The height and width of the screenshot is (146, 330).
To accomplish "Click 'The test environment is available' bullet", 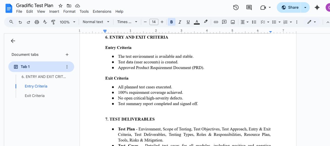I will (x=156, y=56).
